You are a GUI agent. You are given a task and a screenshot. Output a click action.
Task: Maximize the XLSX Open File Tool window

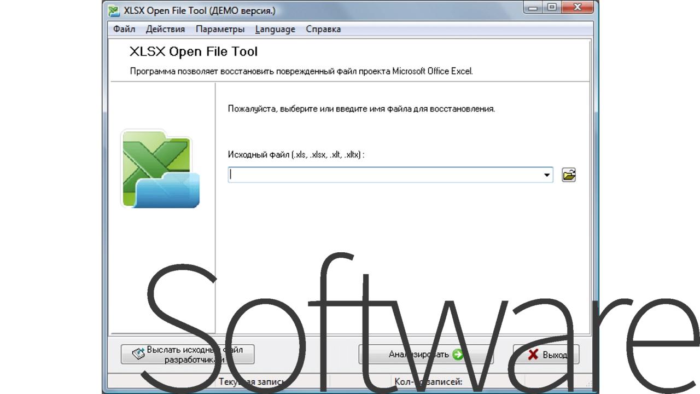coord(551,7)
